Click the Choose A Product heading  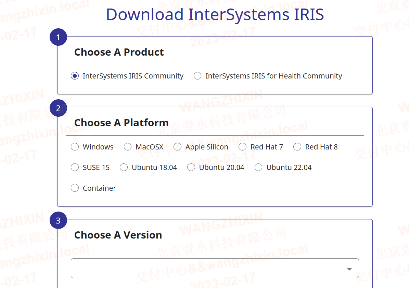(119, 52)
